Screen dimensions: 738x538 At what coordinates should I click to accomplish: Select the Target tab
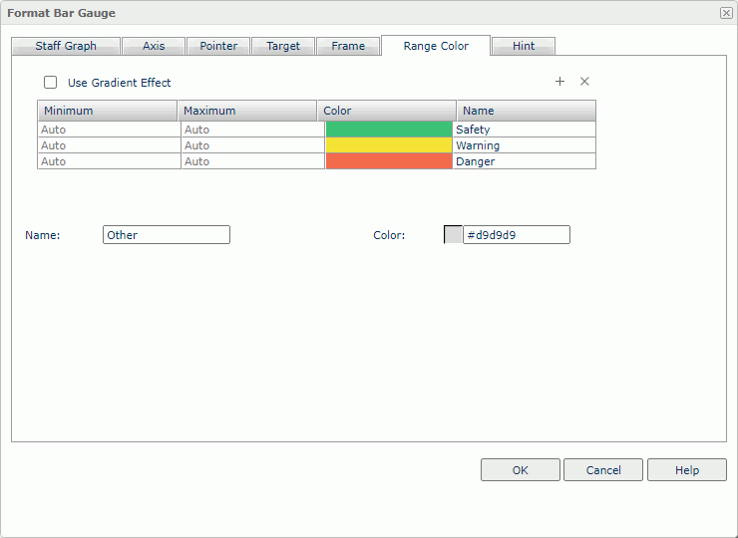point(283,46)
